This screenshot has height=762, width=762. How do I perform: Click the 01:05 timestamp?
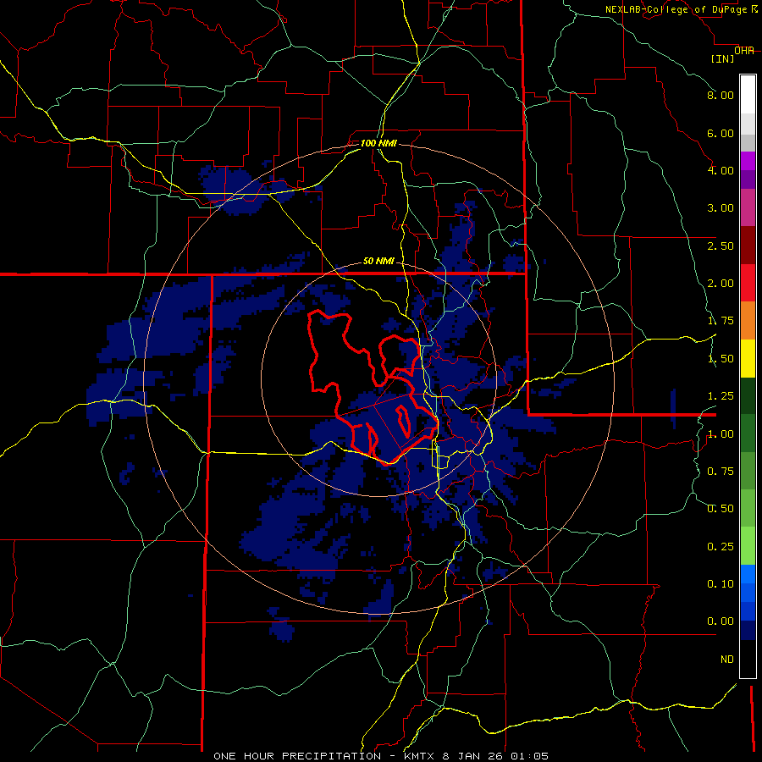click(530, 756)
